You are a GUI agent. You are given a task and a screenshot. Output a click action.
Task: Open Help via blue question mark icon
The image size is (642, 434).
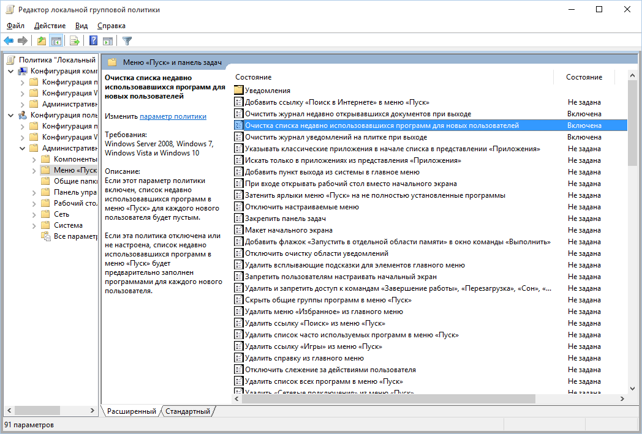[94, 41]
